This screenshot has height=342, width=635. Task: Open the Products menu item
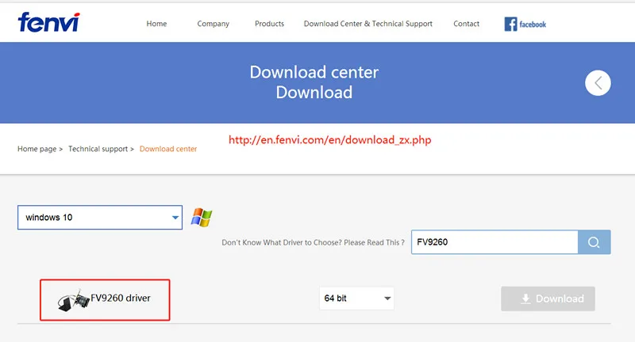pos(269,24)
